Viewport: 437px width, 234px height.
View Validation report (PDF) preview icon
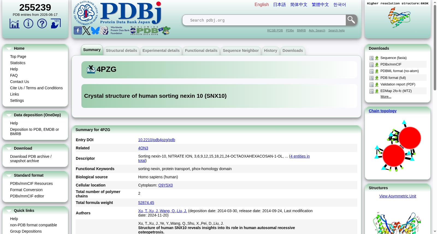tap(371, 85)
